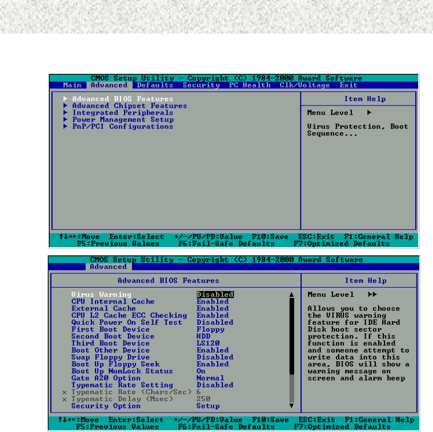The width and height of the screenshot is (433, 432).
Task: Change Security Option Setup value
Action: tap(208, 406)
